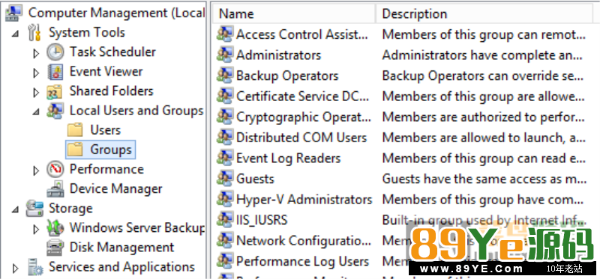Screen dimensions: 600x279
Task: Select the Backup Operators group name
Action: (x=287, y=76)
